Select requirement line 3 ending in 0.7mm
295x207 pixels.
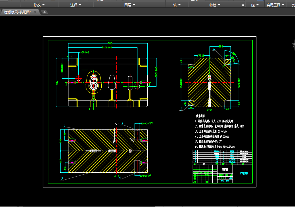point(211,131)
